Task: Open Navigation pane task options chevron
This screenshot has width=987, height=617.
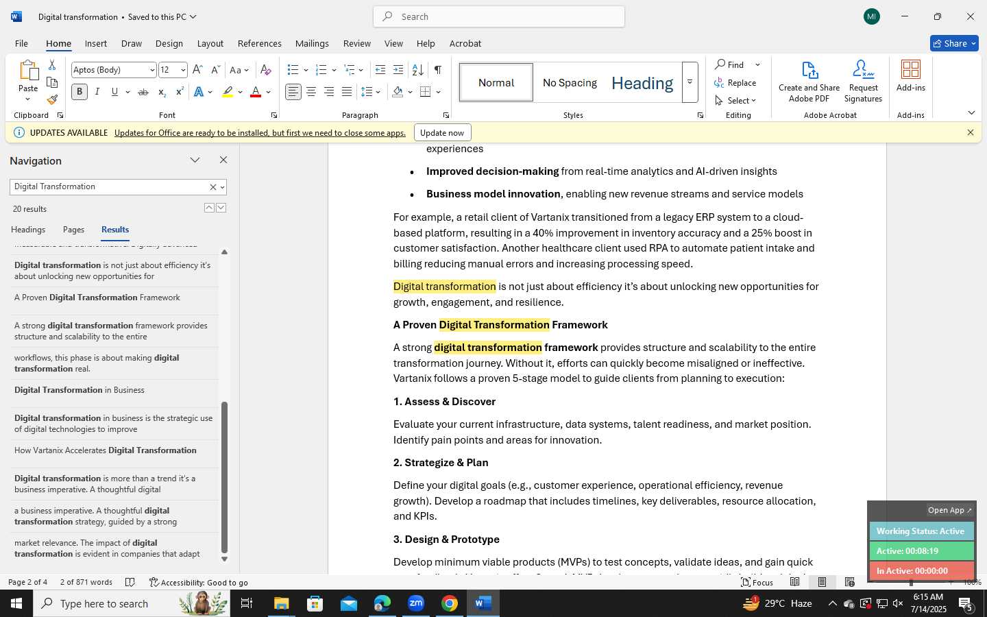Action: point(195,160)
